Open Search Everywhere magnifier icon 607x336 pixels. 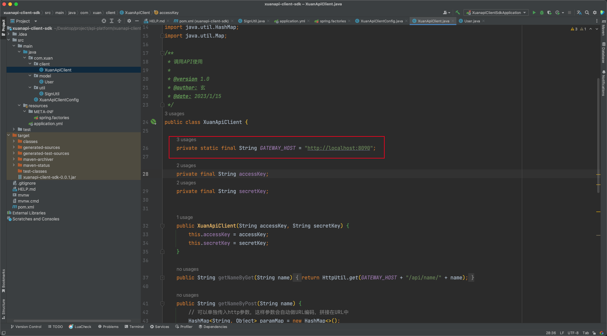pyautogui.click(x=587, y=13)
